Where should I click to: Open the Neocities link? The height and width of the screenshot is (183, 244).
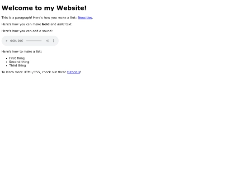[85, 18]
